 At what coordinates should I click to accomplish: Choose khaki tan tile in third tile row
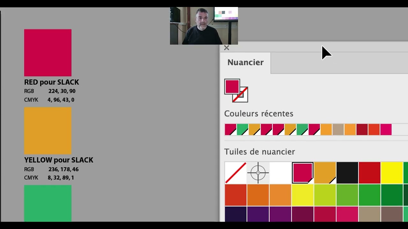[x=369, y=214]
